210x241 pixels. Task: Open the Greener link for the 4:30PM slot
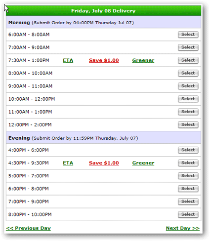[x=143, y=163]
